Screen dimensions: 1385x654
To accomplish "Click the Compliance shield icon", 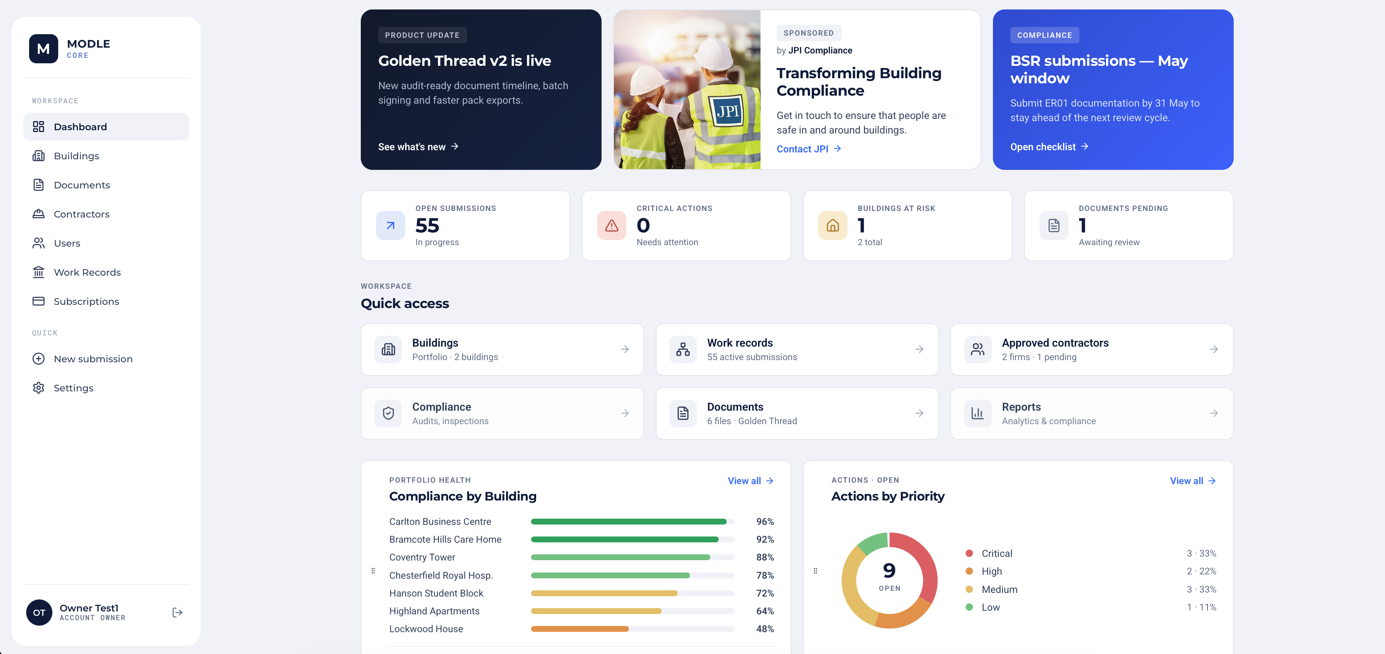I will 388,414.
